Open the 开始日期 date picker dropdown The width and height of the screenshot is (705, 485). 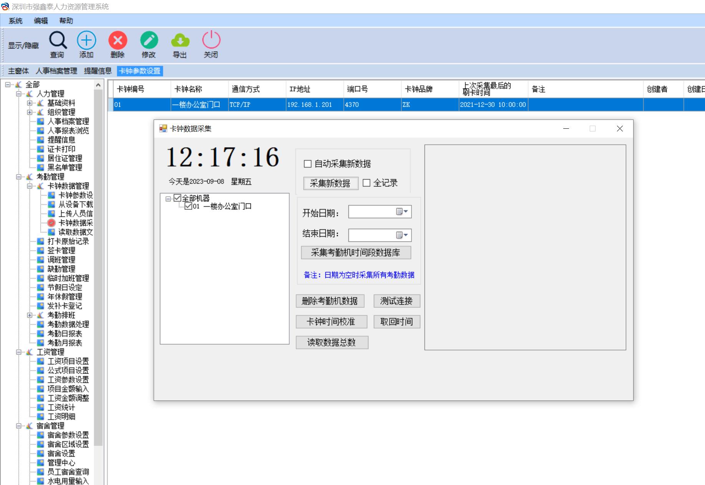coord(402,211)
